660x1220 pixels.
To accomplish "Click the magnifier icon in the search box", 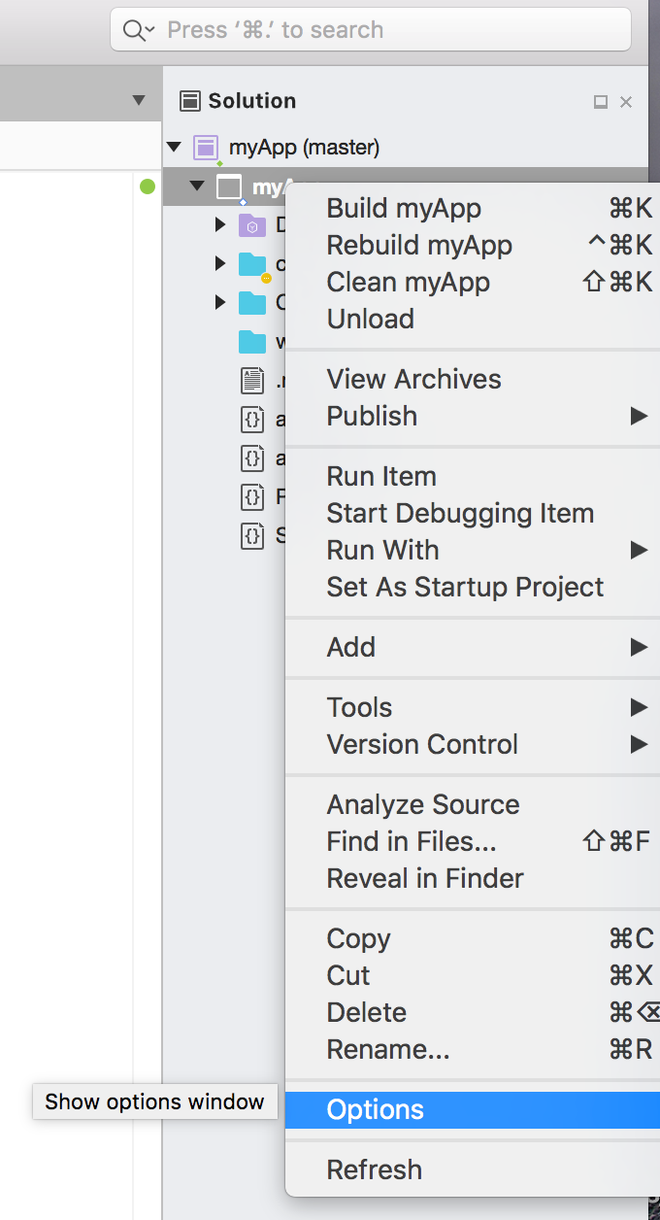I will (x=133, y=29).
